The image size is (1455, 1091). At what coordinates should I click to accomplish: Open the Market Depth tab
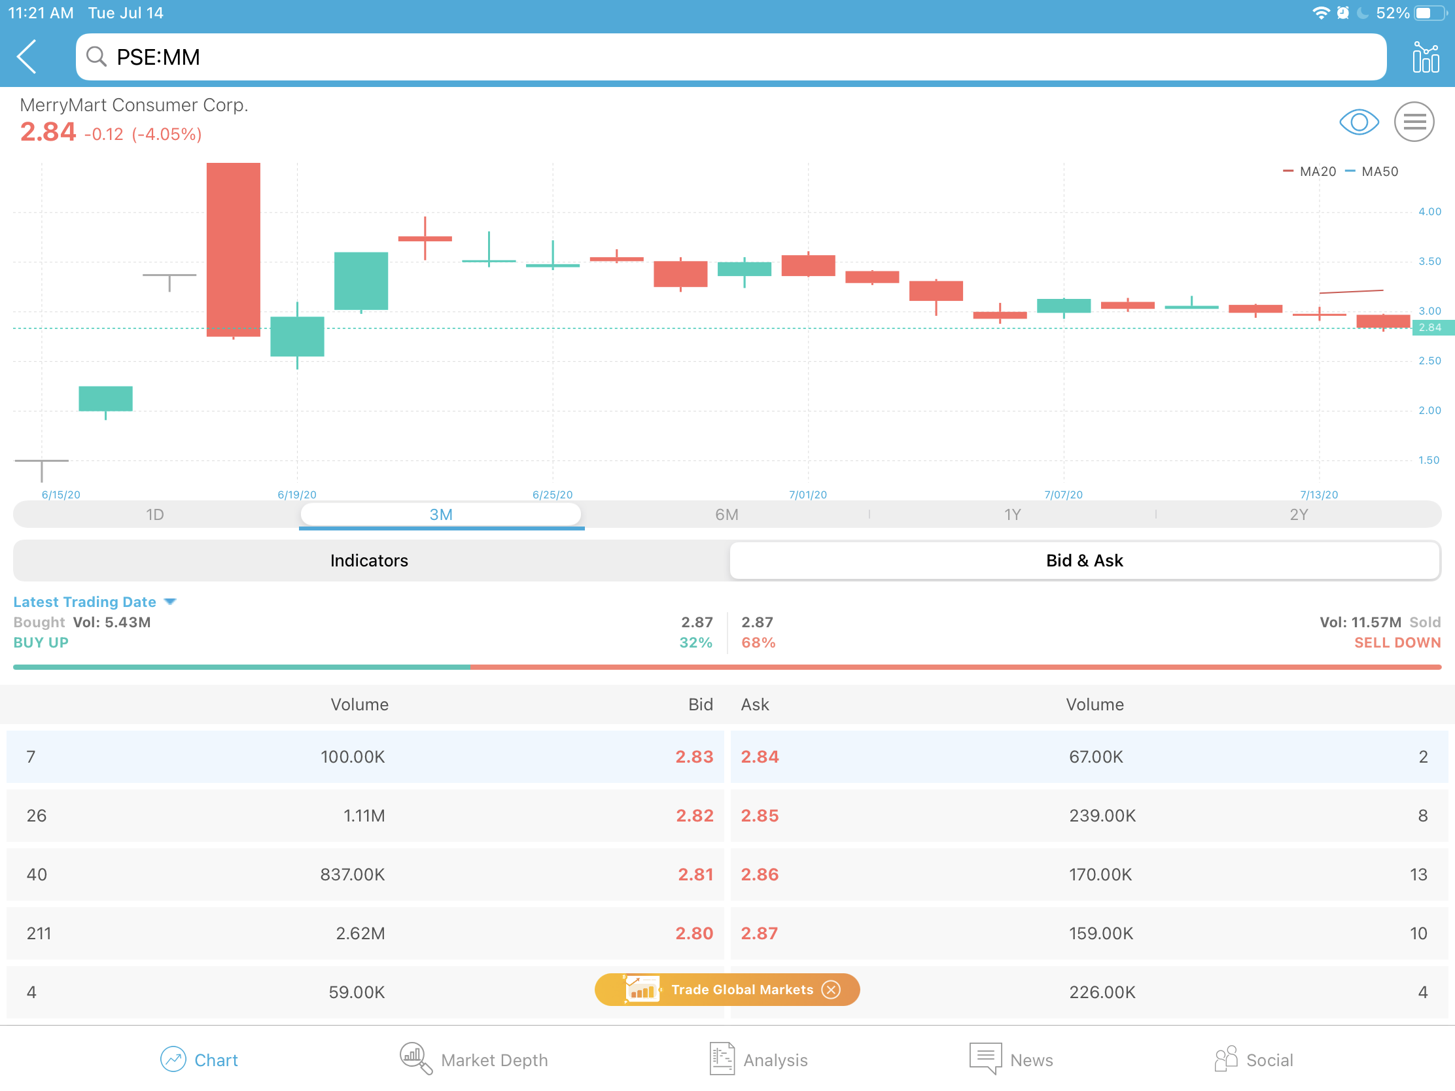474,1060
